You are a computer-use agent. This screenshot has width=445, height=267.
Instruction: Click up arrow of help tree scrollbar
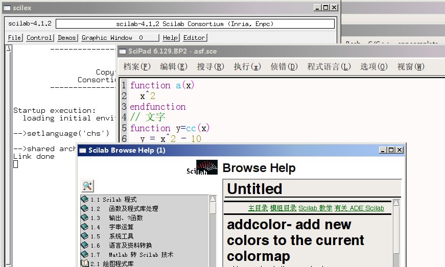(213, 199)
